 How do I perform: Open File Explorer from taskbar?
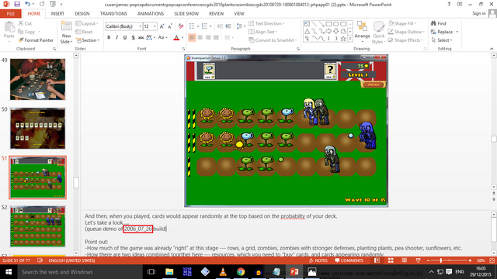pyautogui.click(x=169, y=272)
